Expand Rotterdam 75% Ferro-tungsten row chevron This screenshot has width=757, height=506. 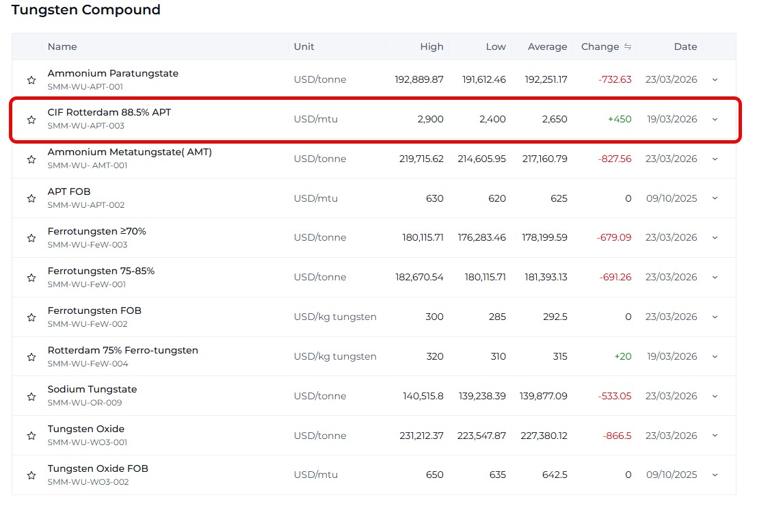pyautogui.click(x=715, y=356)
